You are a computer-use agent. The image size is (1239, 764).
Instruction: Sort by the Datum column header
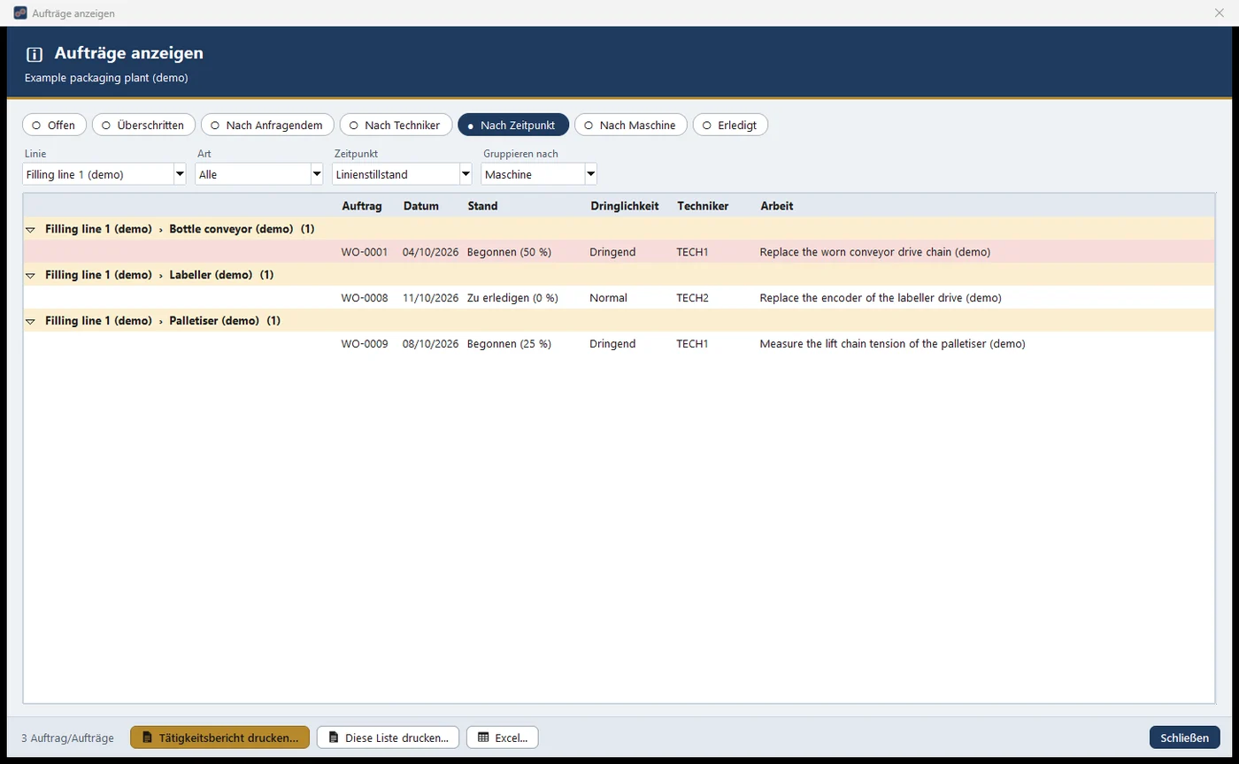pos(421,206)
